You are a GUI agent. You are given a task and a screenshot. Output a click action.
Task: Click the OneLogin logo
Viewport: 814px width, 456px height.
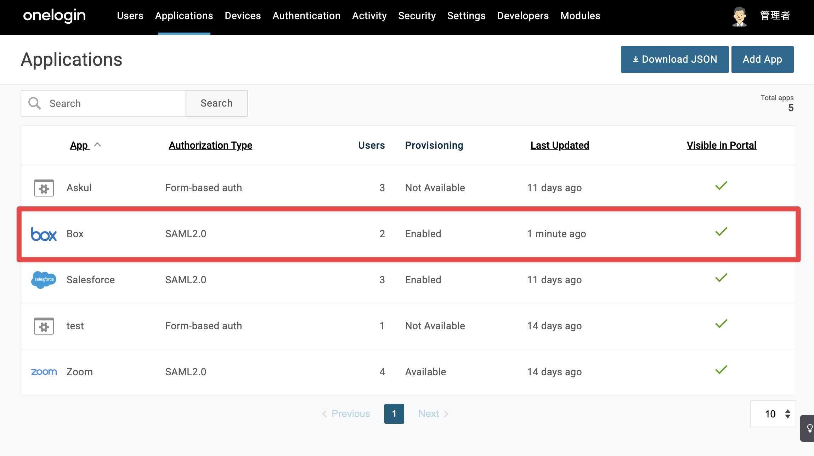tap(55, 16)
